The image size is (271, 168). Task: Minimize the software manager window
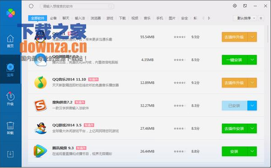point(255,6)
